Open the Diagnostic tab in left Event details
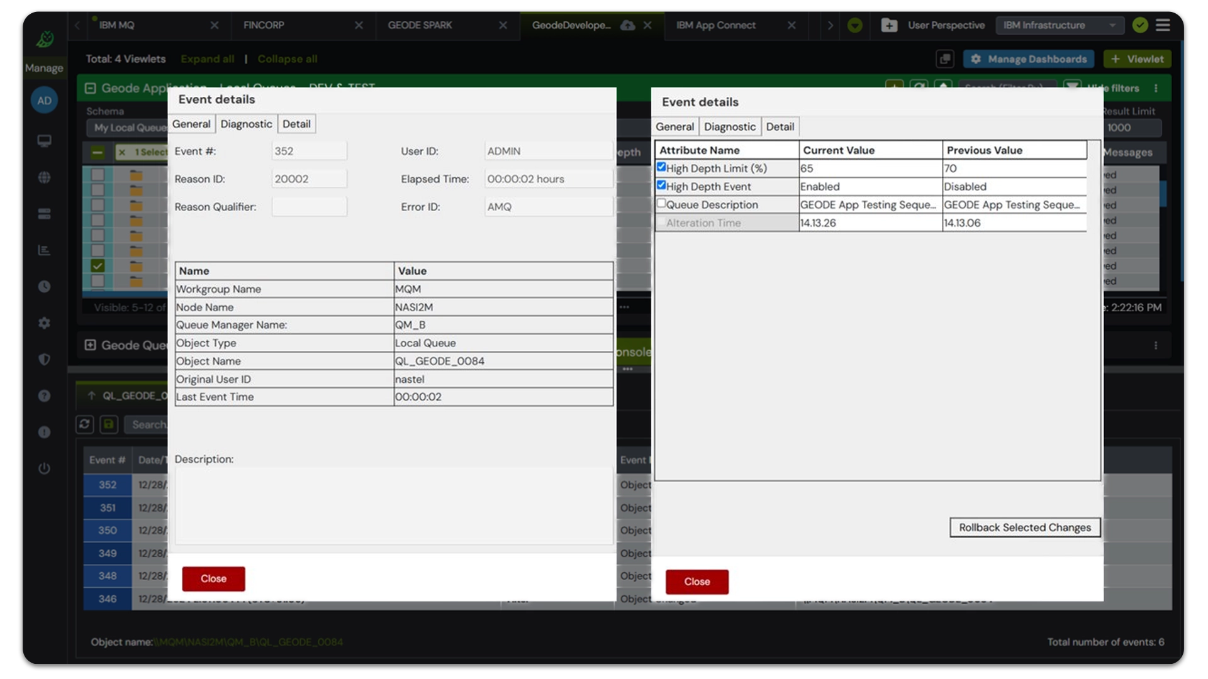The height and width of the screenshot is (679, 1208). click(246, 124)
